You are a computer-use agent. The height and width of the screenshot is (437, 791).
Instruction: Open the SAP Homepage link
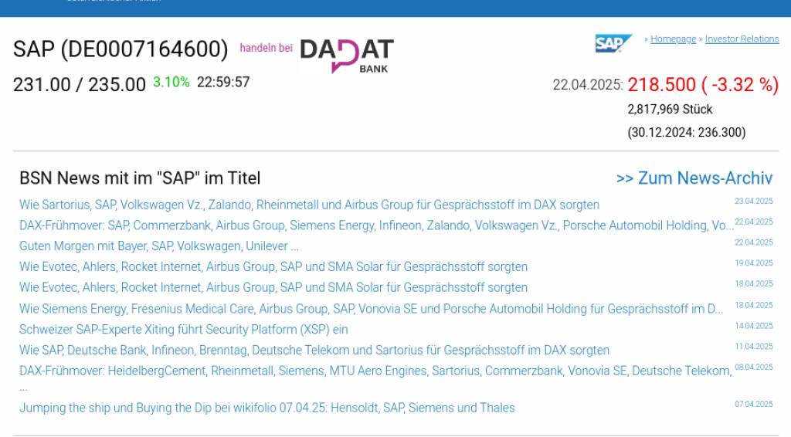pyautogui.click(x=673, y=39)
